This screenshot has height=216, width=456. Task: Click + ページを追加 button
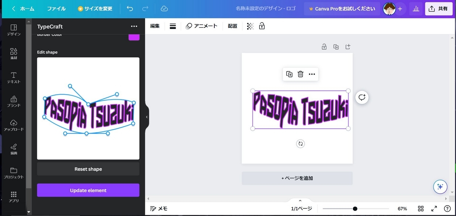point(297,178)
